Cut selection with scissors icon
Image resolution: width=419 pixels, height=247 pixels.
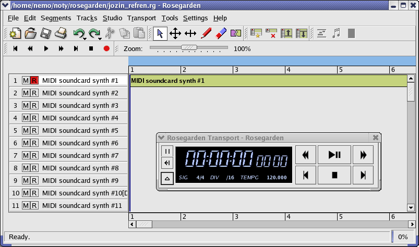(x=110, y=33)
